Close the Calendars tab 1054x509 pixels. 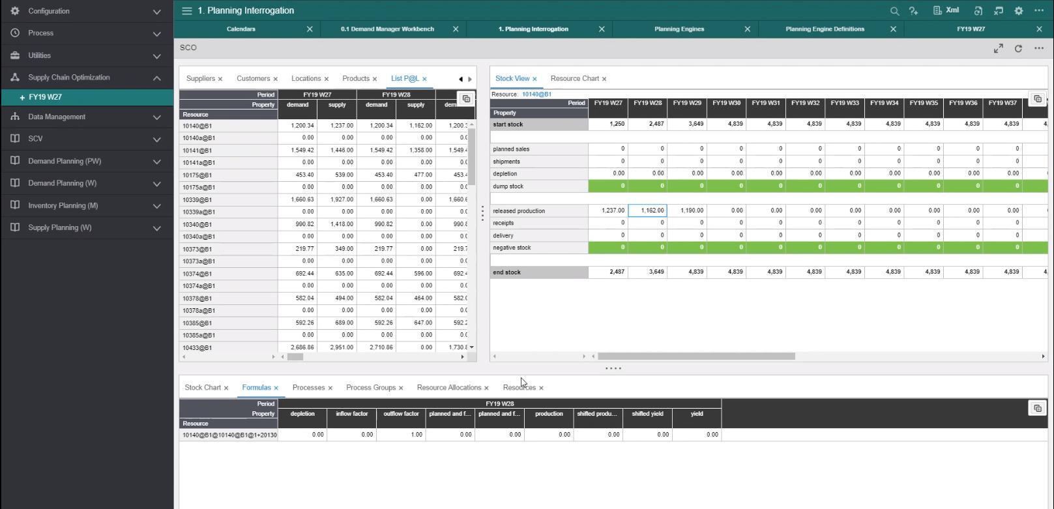[x=310, y=29]
